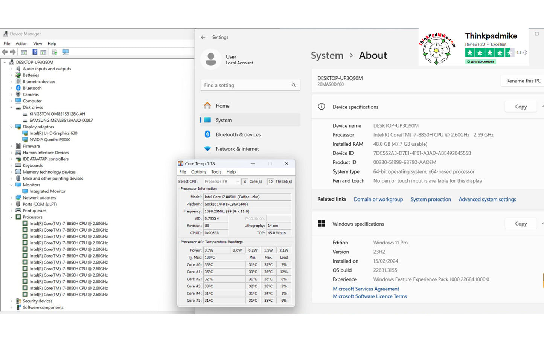The width and height of the screenshot is (544, 342).
Task: Click the Settings back arrow
Action: pyautogui.click(x=203, y=37)
